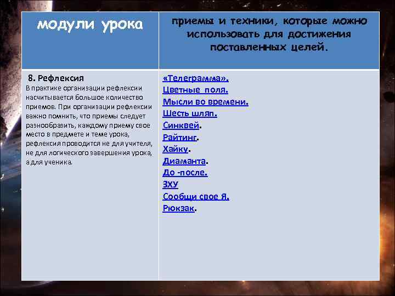This screenshot has width=395, height=296.
Task: Click the paragraph starting В практике организации
Action: (89, 125)
